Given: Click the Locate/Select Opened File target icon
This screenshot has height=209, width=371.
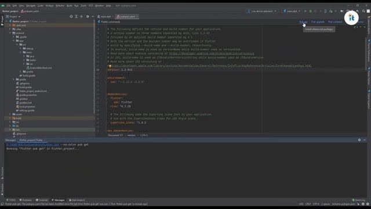Looking at the screenshot, I should 71,17.
